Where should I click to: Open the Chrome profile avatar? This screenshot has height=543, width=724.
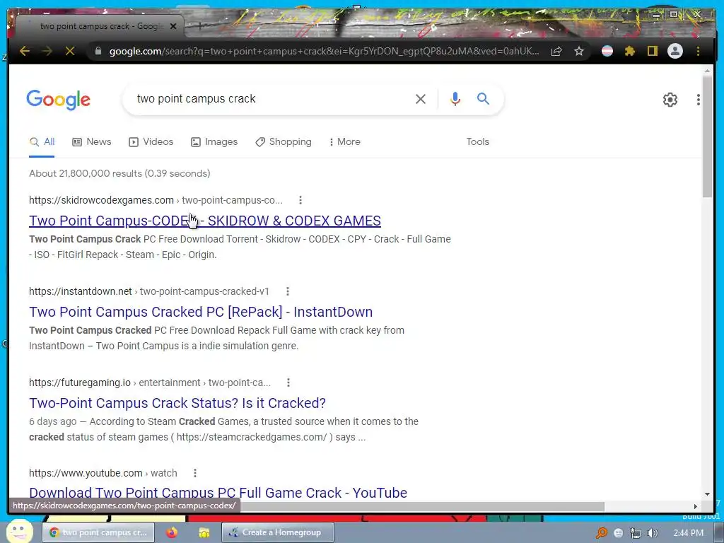point(675,51)
